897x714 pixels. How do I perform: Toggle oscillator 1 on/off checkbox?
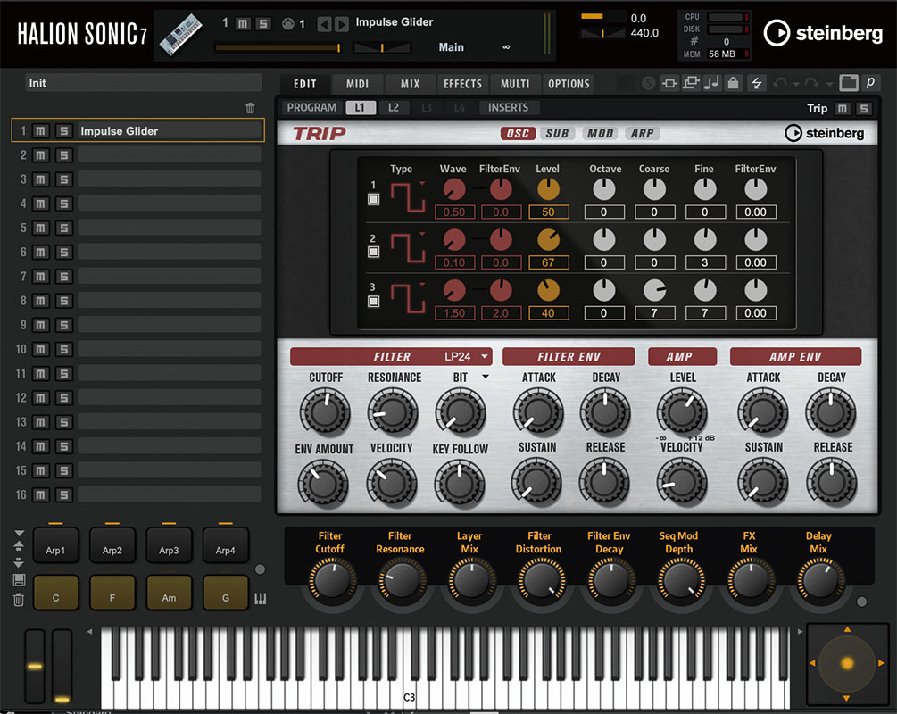(x=374, y=199)
